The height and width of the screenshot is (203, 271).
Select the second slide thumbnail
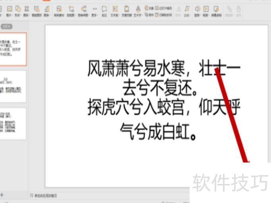[x=13, y=86]
